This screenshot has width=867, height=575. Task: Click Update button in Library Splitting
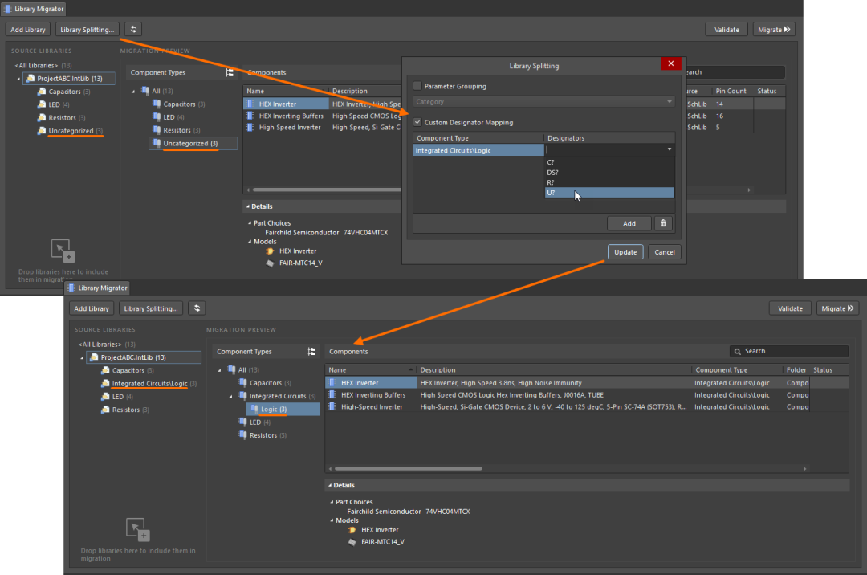pos(625,252)
